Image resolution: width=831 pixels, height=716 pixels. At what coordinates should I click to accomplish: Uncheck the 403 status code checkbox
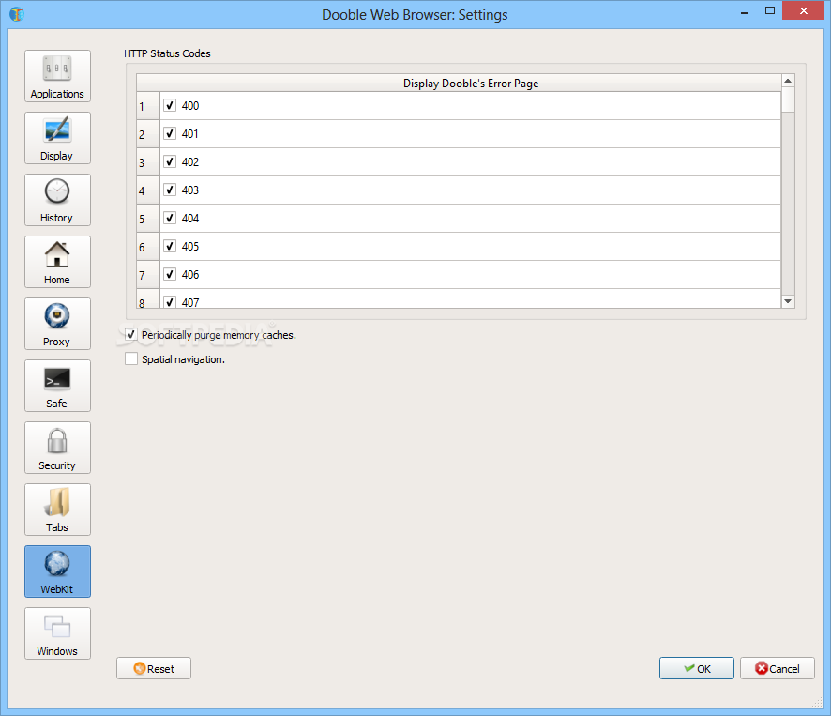[x=170, y=190]
